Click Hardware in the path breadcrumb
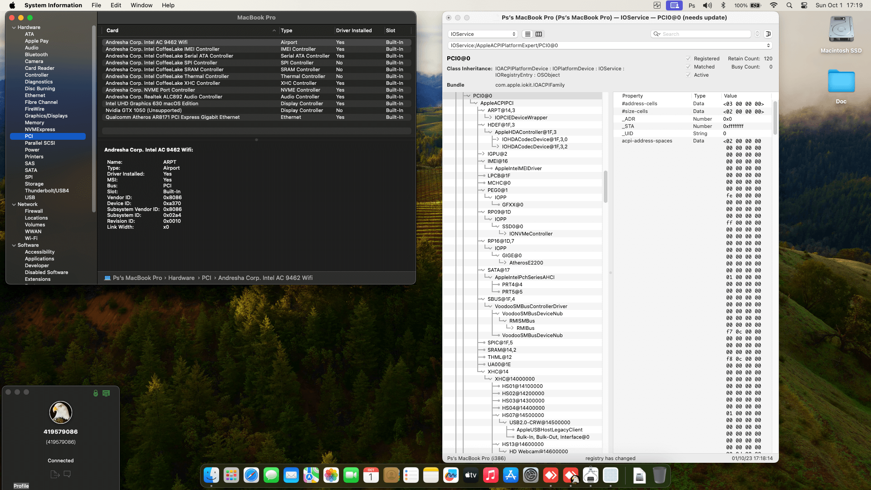871x490 pixels. pyautogui.click(x=181, y=278)
